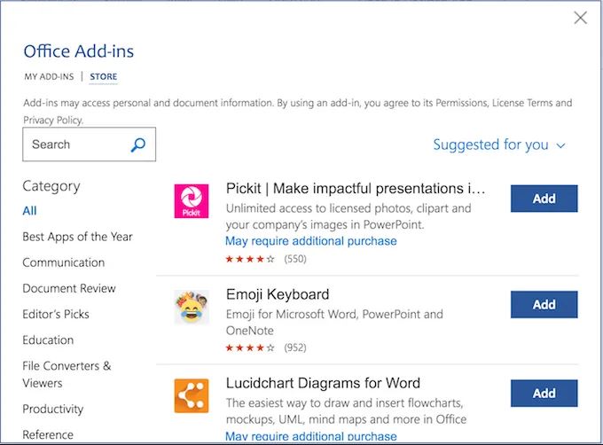The height and width of the screenshot is (445, 603).
Task: Open the Suggested for you sort dropdown
Action: 499,144
